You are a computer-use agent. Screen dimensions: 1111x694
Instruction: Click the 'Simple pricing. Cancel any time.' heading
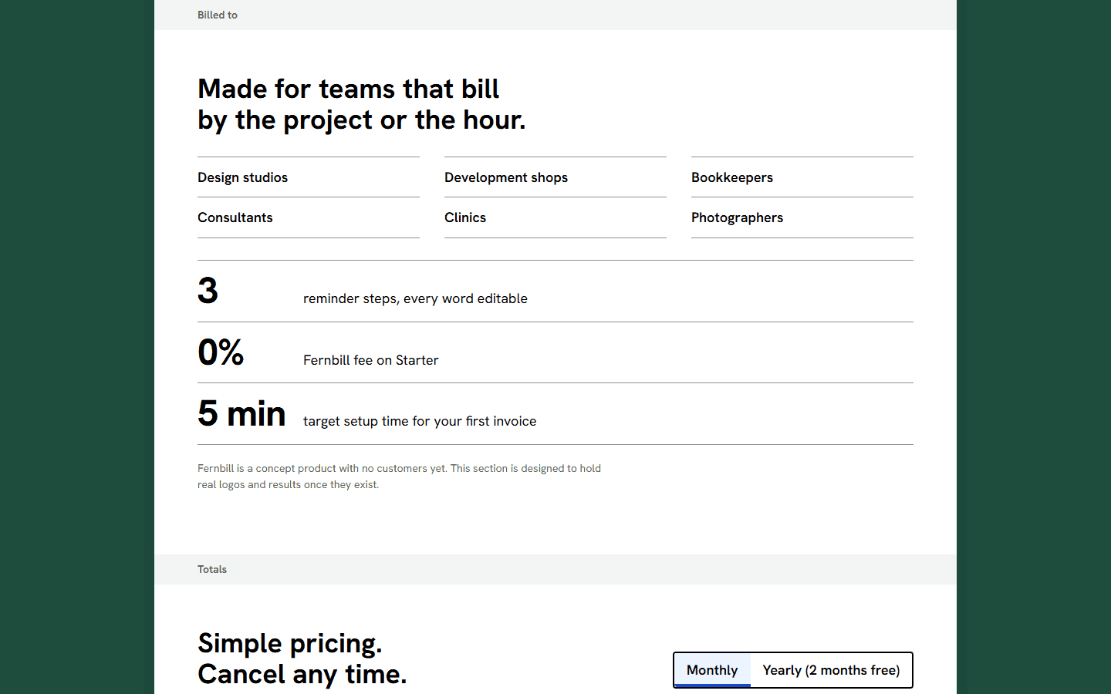302,659
